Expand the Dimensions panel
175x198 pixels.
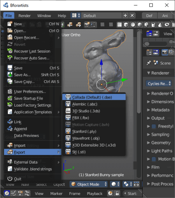coord(149,102)
